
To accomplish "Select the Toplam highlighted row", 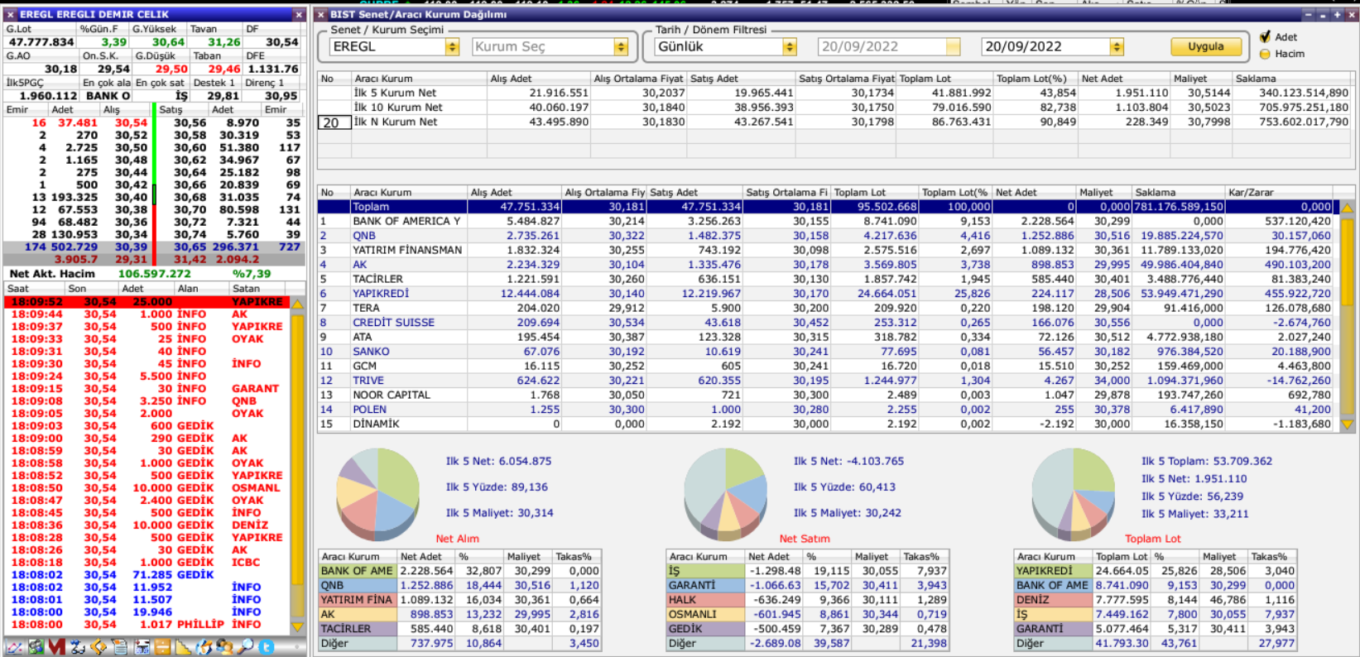I will [x=826, y=207].
